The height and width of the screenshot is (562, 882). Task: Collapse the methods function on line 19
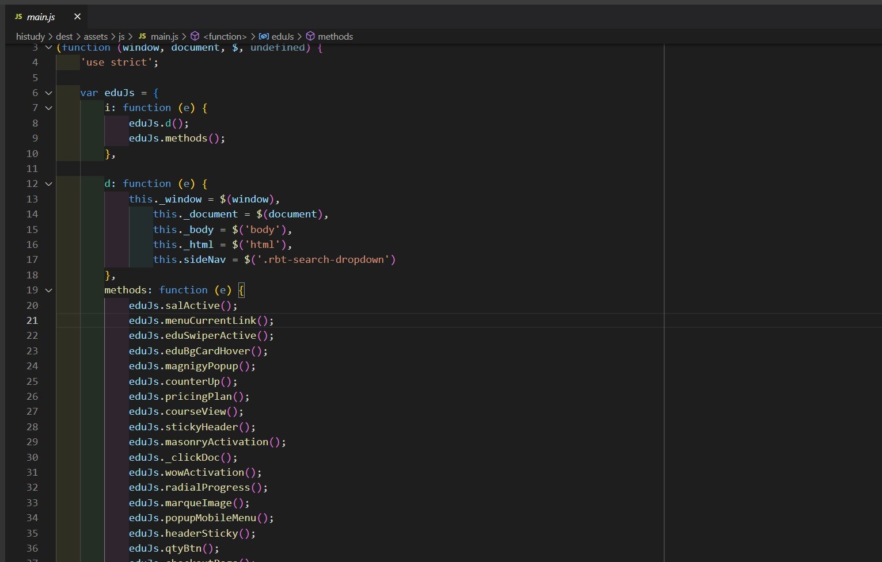[x=48, y=290]
